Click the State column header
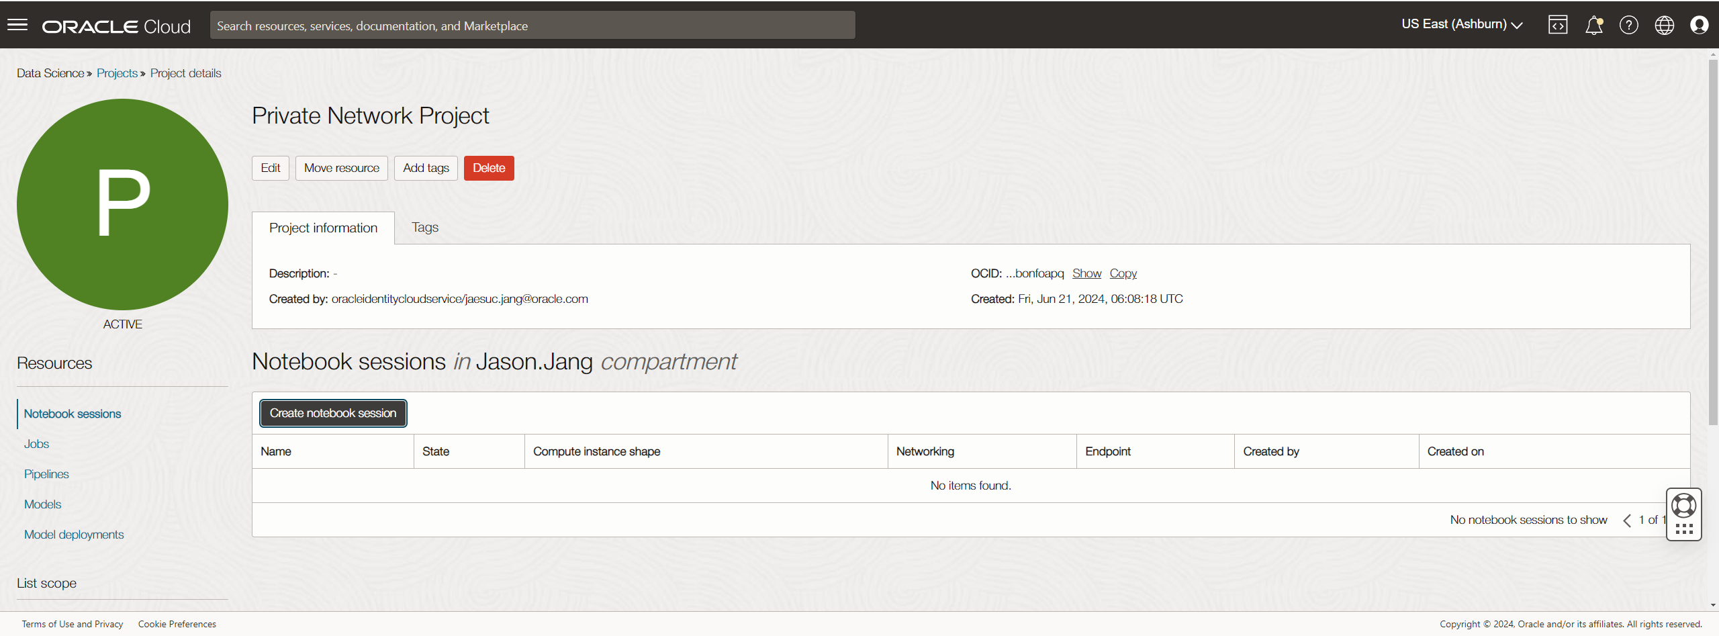This screenshot has height=636, width=1719. (469, 451)
